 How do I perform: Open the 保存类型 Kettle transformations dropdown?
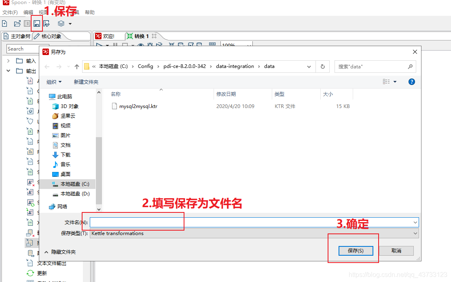(x=415, y=233)
